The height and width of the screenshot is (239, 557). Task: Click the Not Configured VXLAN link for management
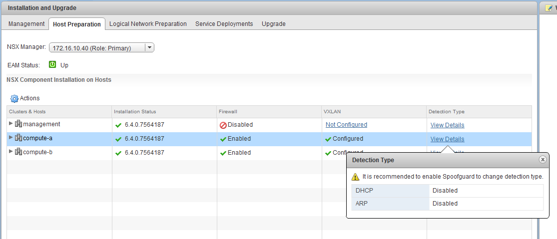tap(346, 125)
